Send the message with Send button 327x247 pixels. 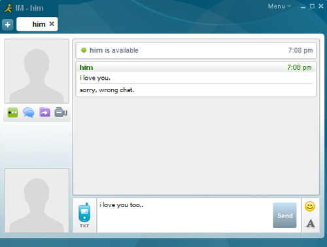coord(284,216)
